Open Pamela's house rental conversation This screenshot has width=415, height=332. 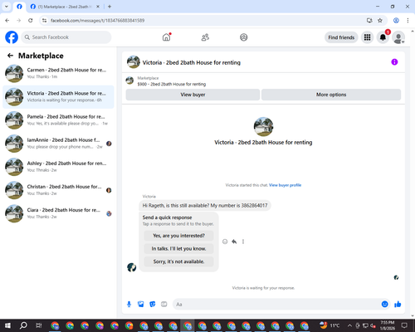[x=58, y=120]
